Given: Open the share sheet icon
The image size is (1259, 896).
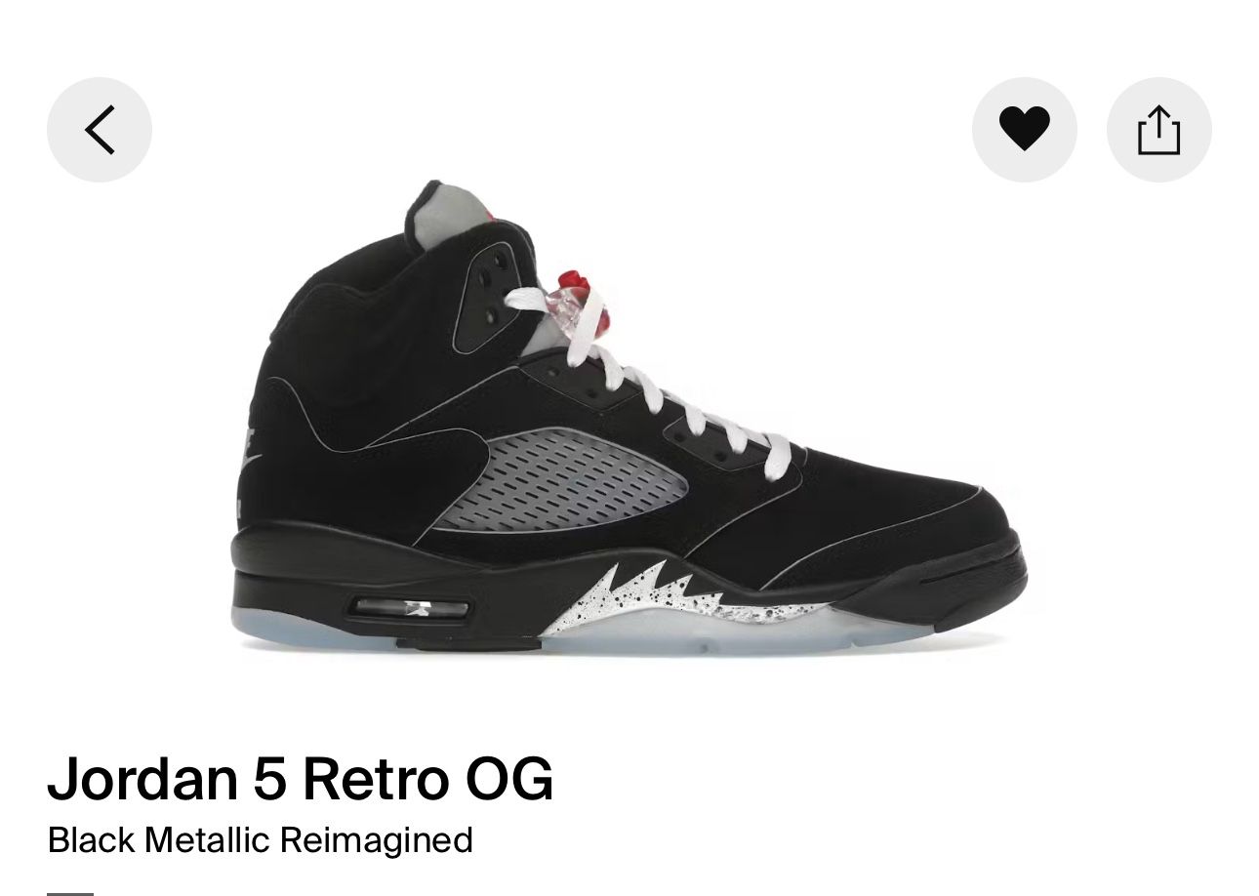Looking at the screenshot, I should tap(1158, 130).
